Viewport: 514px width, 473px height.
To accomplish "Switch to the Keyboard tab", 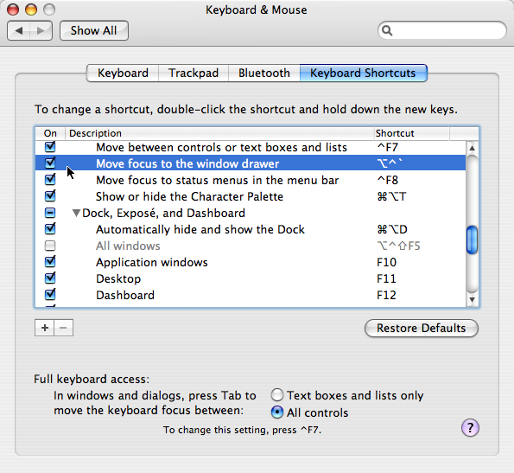I will 123,73.
